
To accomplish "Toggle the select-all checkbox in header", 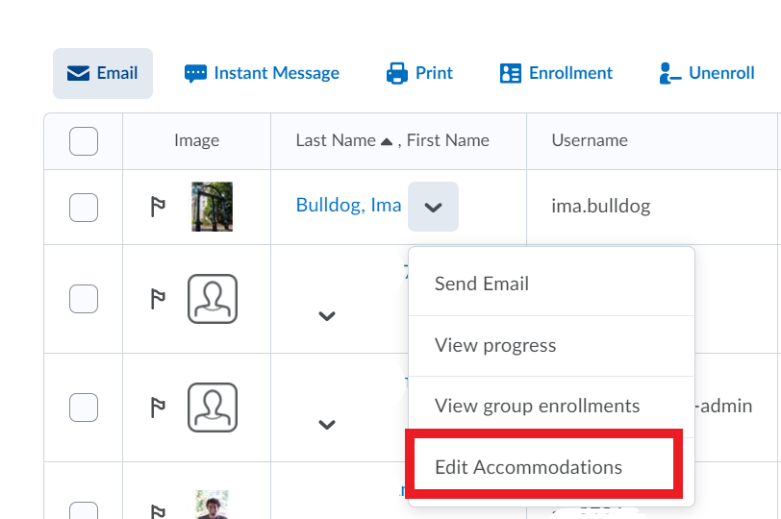I will [84, 141].
